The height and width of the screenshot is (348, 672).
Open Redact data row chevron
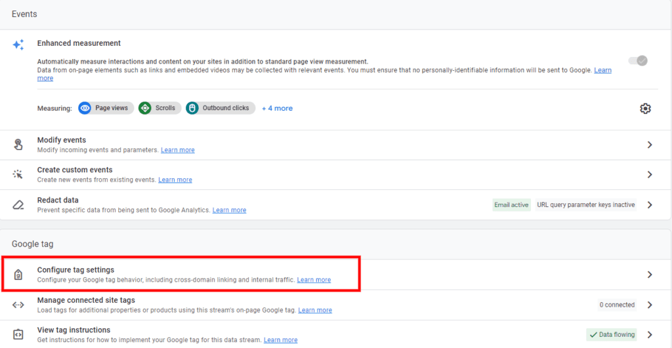click(x=650, y=205)
